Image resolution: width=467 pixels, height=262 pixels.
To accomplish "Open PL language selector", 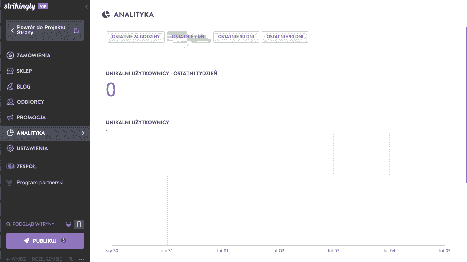I will pos(71,259).
